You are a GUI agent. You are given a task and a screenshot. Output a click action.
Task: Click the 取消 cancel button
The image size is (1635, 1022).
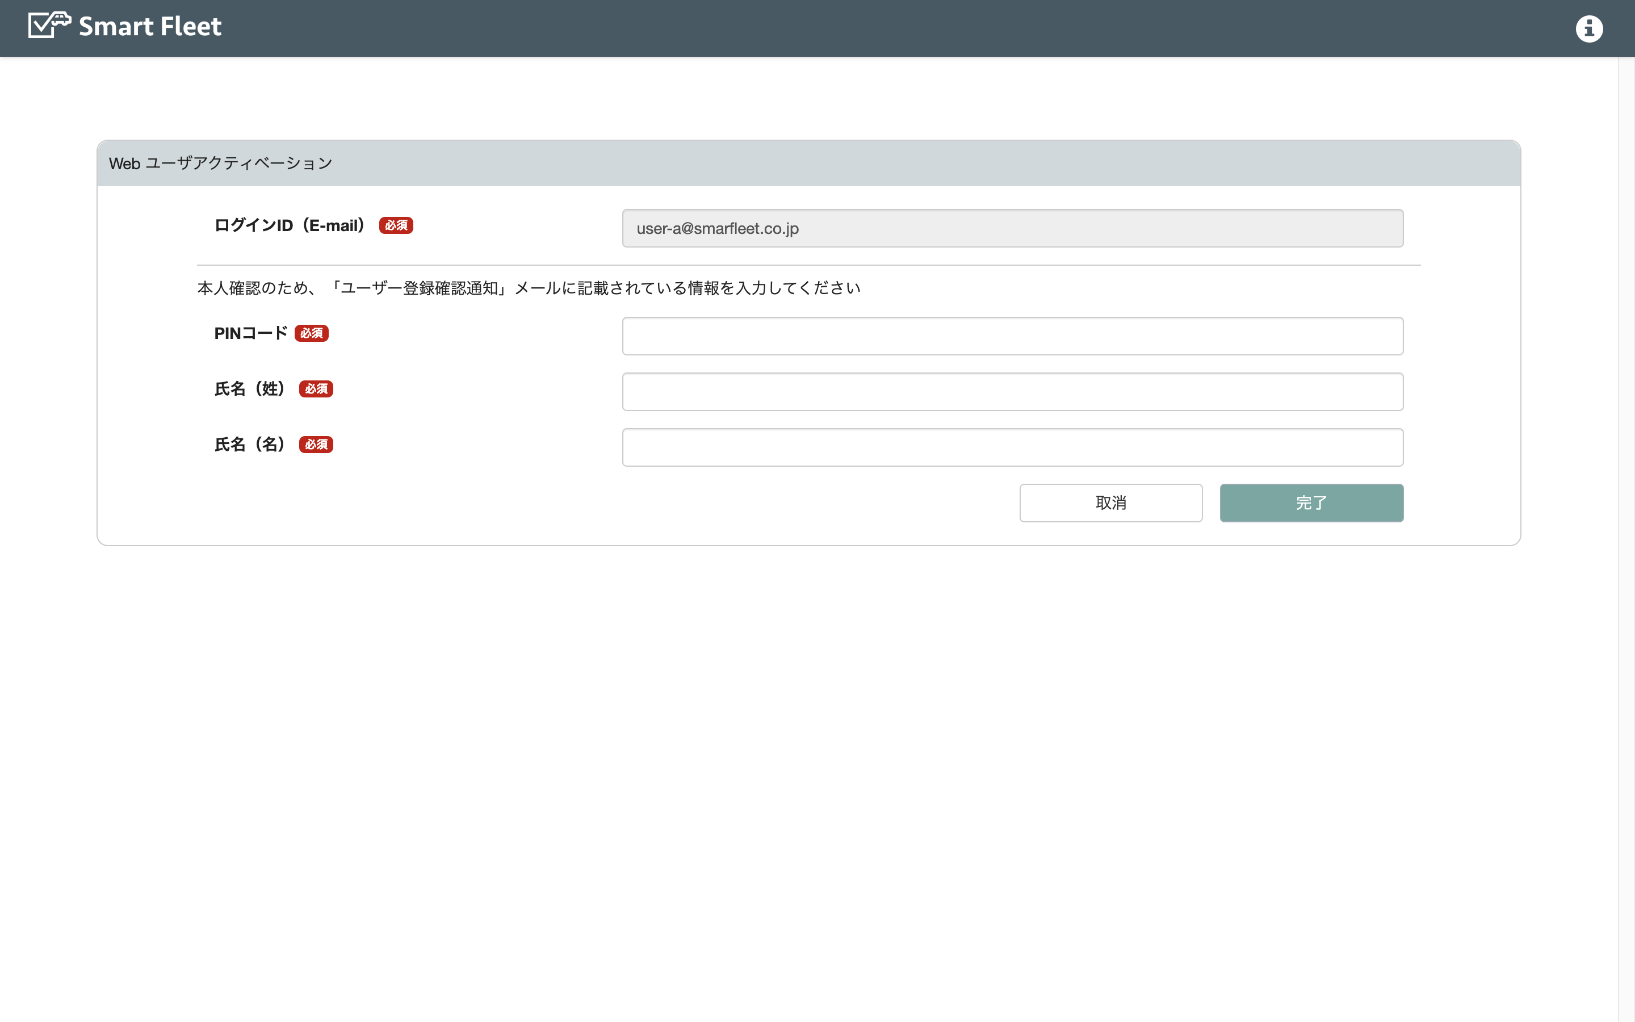click(1110, 503)
